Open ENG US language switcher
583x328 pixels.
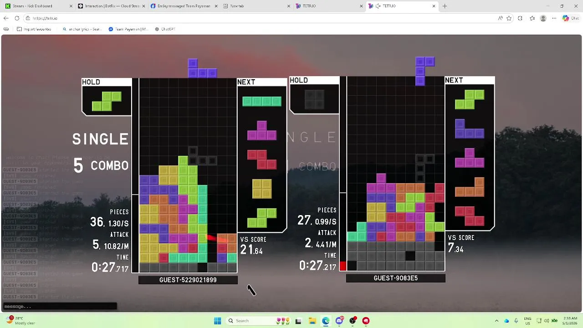coord(527,321)
